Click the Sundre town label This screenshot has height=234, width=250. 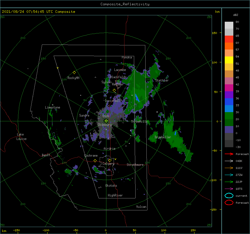click(84, 115)
